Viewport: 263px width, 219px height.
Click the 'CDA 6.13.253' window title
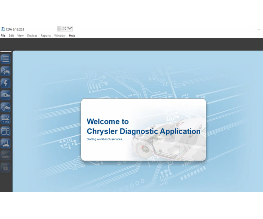tap(15, 29)
